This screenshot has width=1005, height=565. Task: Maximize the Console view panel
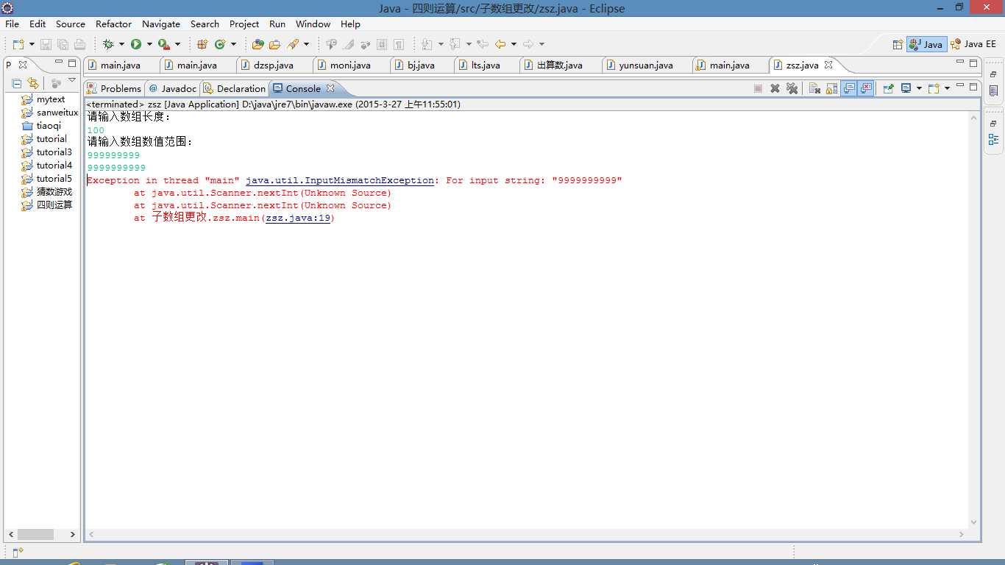pos(973,87)
